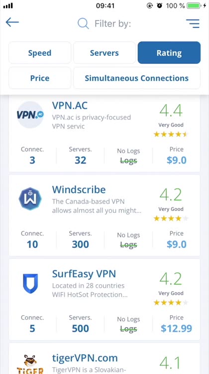Tap the SurfEasy $12.99 price
The width and height of the screenshot is (209, 374).
[x=176, y=329]
